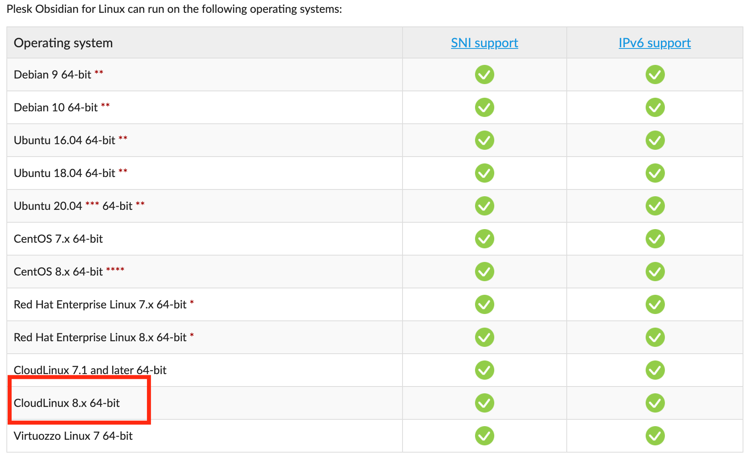Click the CentOS 8.x 64-bit row label
This screenshot has height=459, width=749.
click(x=58, y=272)
